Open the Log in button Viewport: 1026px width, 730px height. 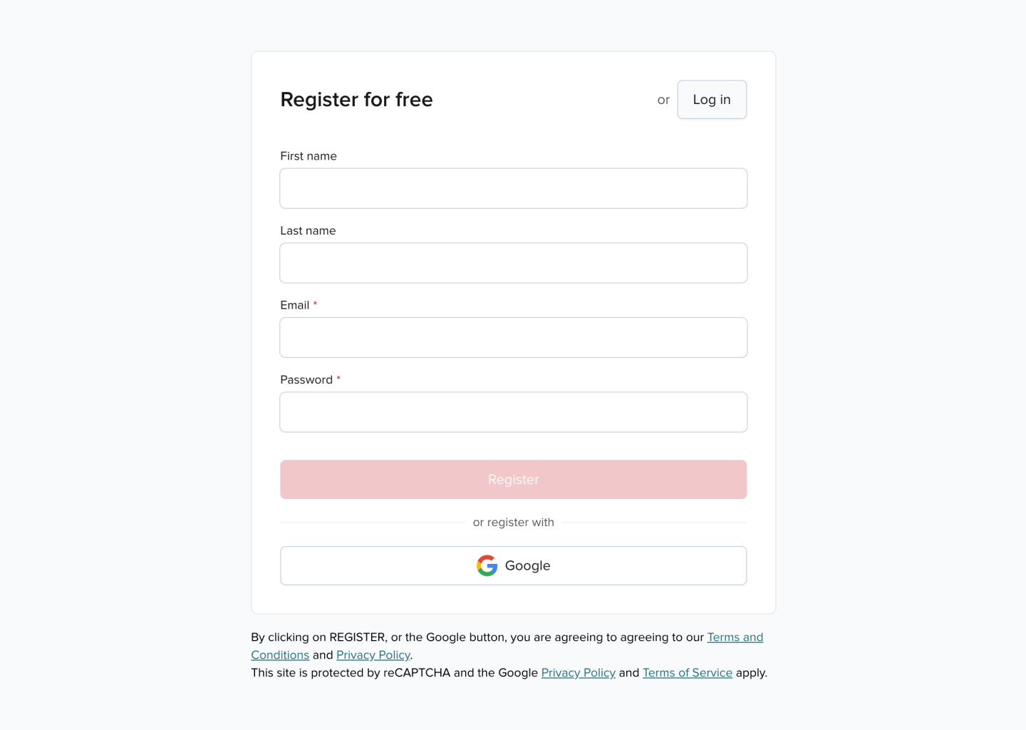coord(711,100)
